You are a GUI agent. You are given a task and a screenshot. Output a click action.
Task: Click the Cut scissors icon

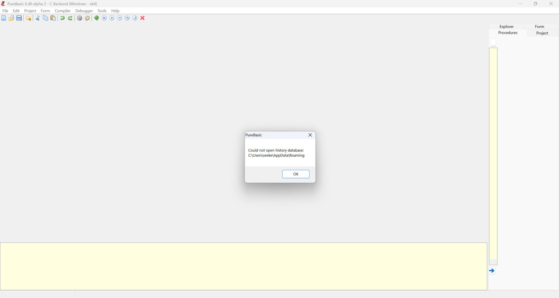38,18
